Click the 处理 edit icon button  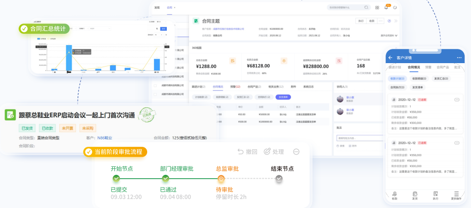coord(274,152)
